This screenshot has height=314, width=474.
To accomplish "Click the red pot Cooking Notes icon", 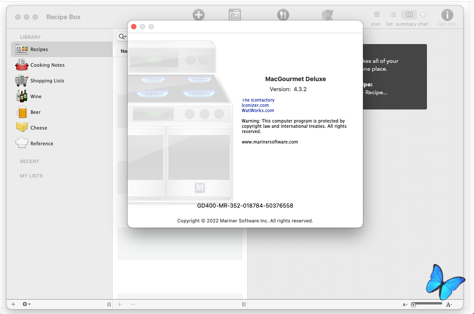I will pos(22,65).
